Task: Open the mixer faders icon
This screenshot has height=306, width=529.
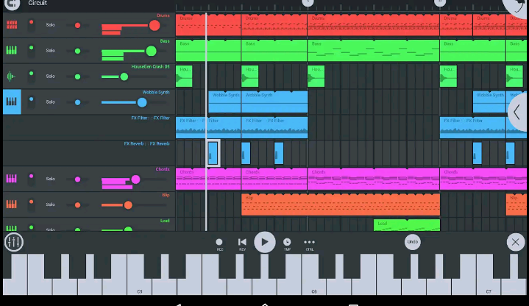Action: [14, 242]
